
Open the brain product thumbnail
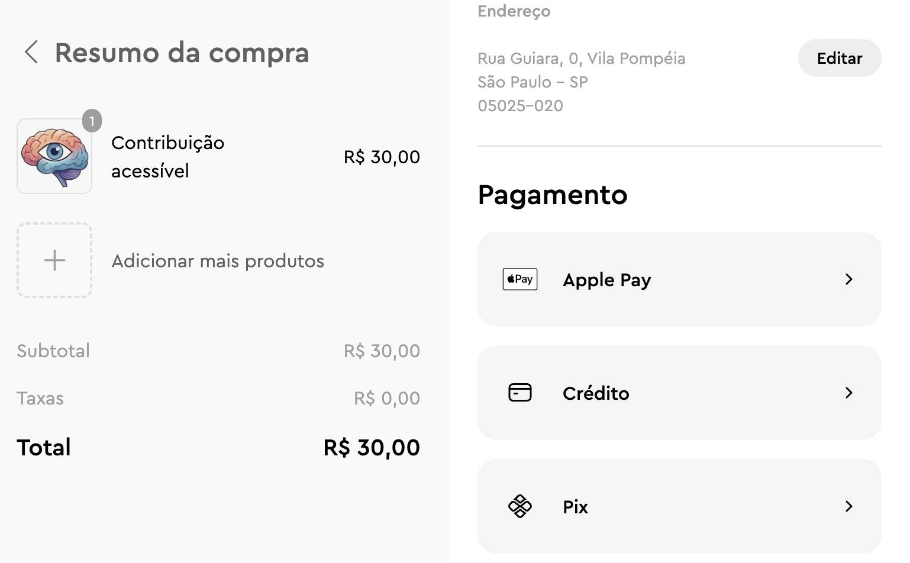click(54, 157)
